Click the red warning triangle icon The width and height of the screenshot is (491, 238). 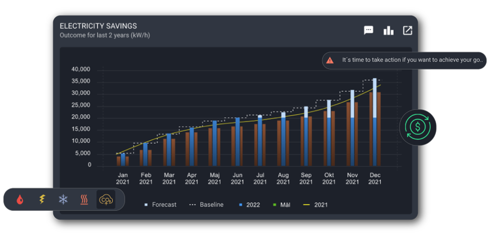coord(330,61)
